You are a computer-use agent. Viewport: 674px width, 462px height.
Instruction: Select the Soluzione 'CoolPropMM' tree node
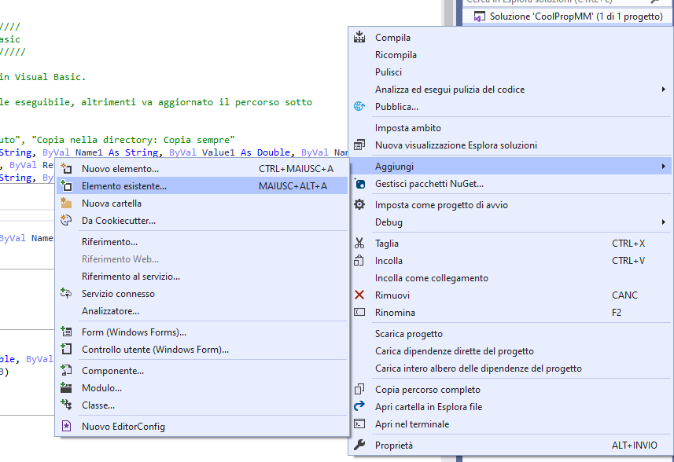pos(568,16)
